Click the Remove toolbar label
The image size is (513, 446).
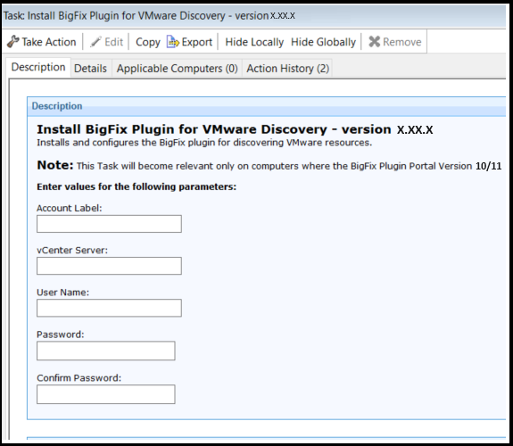pos(402,42)
